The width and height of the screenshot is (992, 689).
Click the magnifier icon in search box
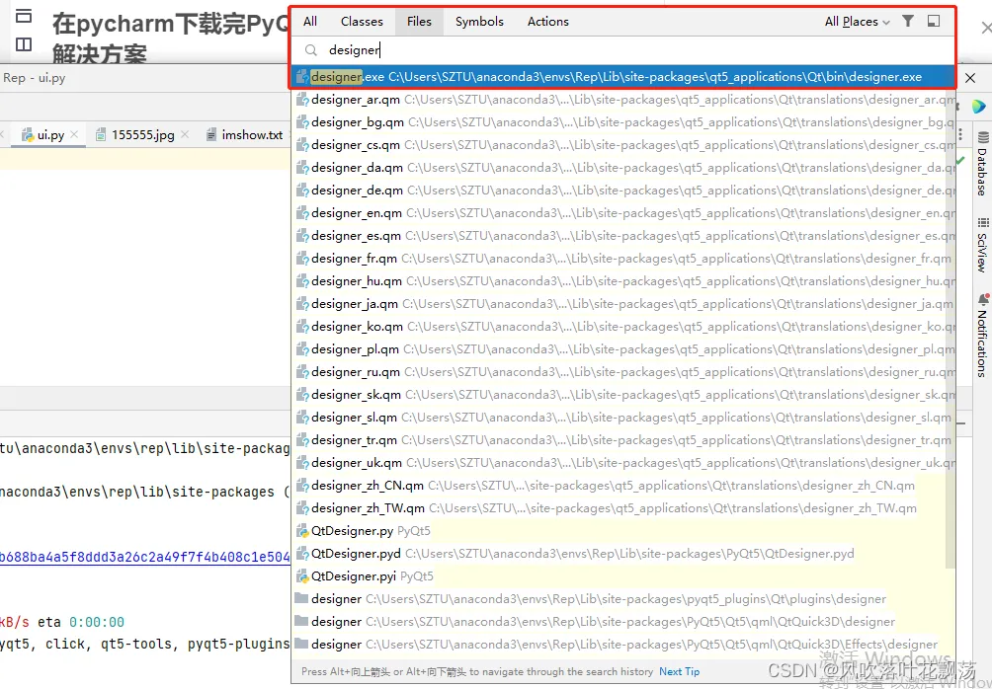pos(310,50)
